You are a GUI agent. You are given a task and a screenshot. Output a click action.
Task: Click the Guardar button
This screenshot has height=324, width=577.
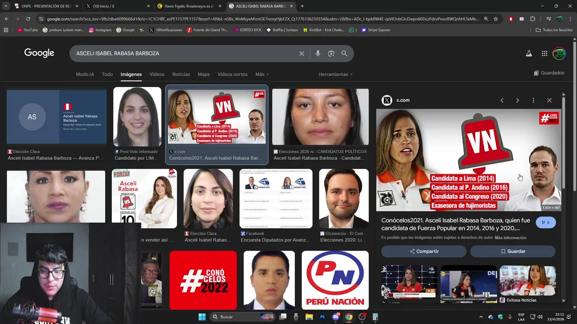pyautogui.click(x=513, y=251)
